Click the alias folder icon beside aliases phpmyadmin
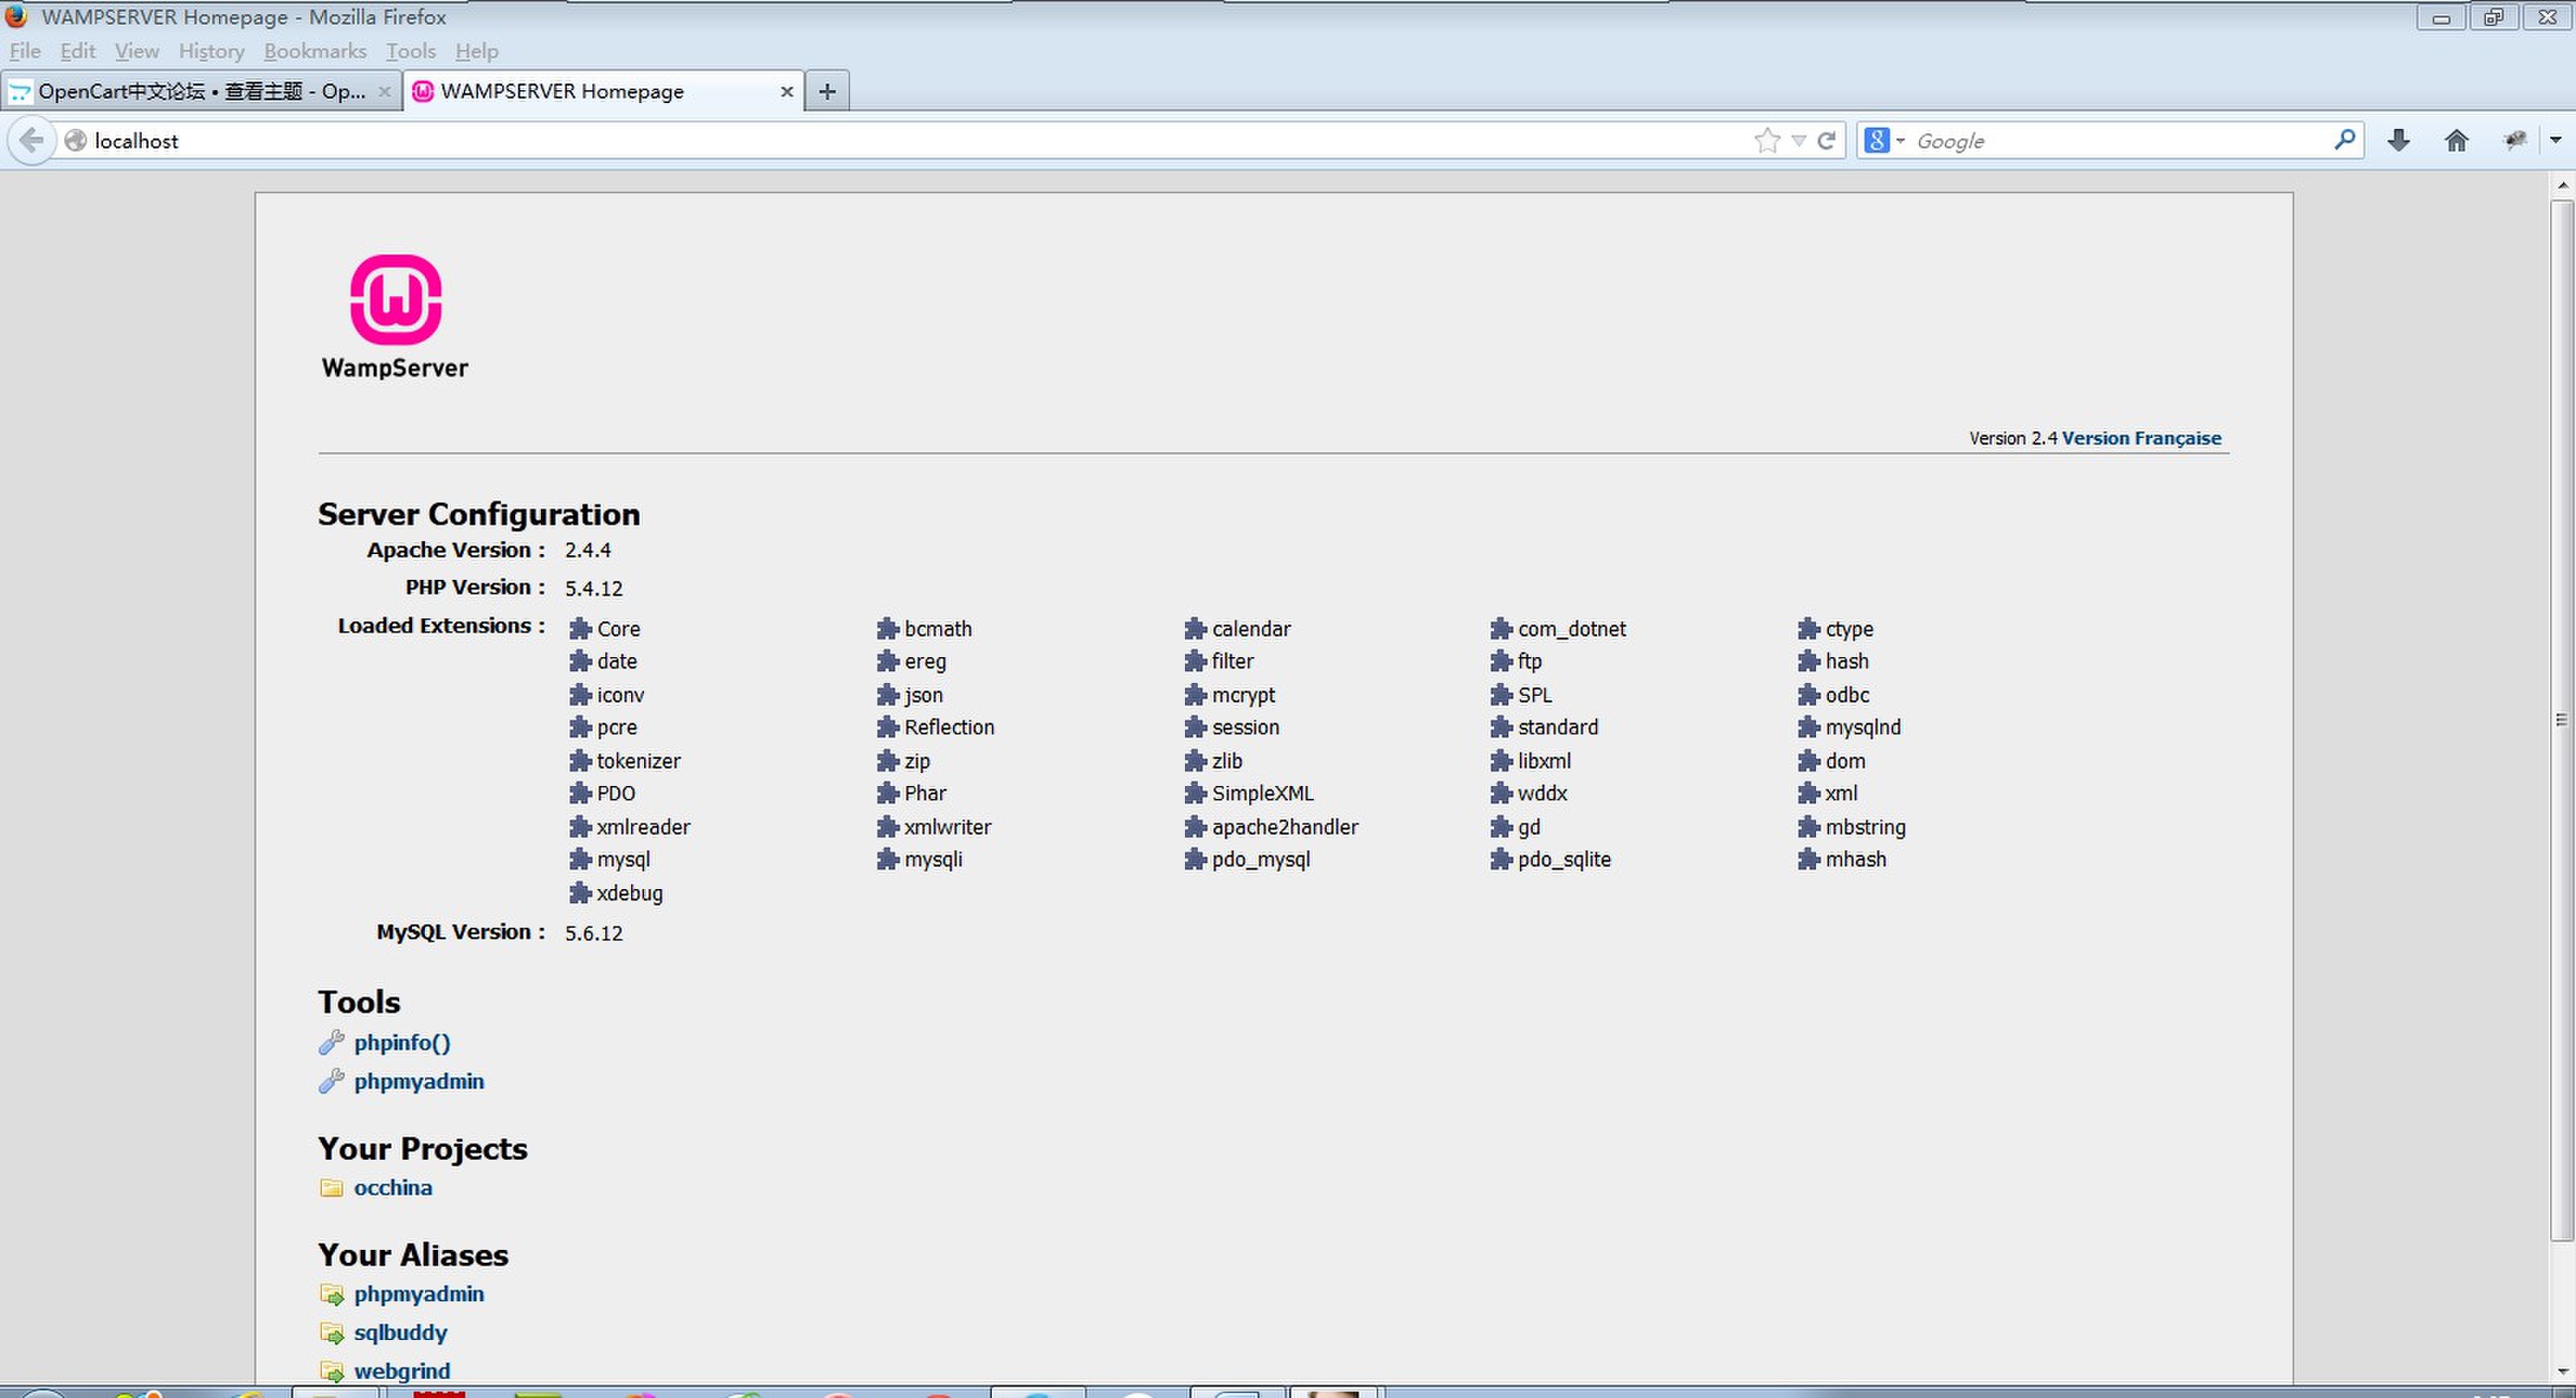Screen dimensions: 2576x1398 pyautogui.click(x=331, y=1294)
